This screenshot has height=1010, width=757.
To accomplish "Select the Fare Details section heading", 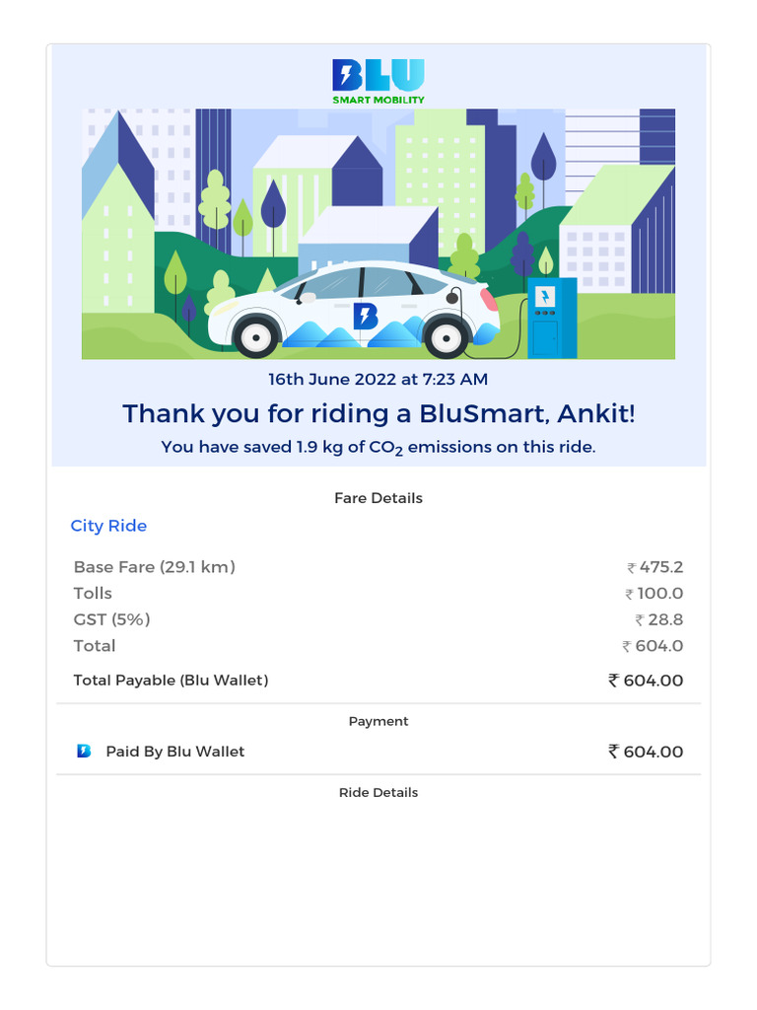I will (378, 498).
